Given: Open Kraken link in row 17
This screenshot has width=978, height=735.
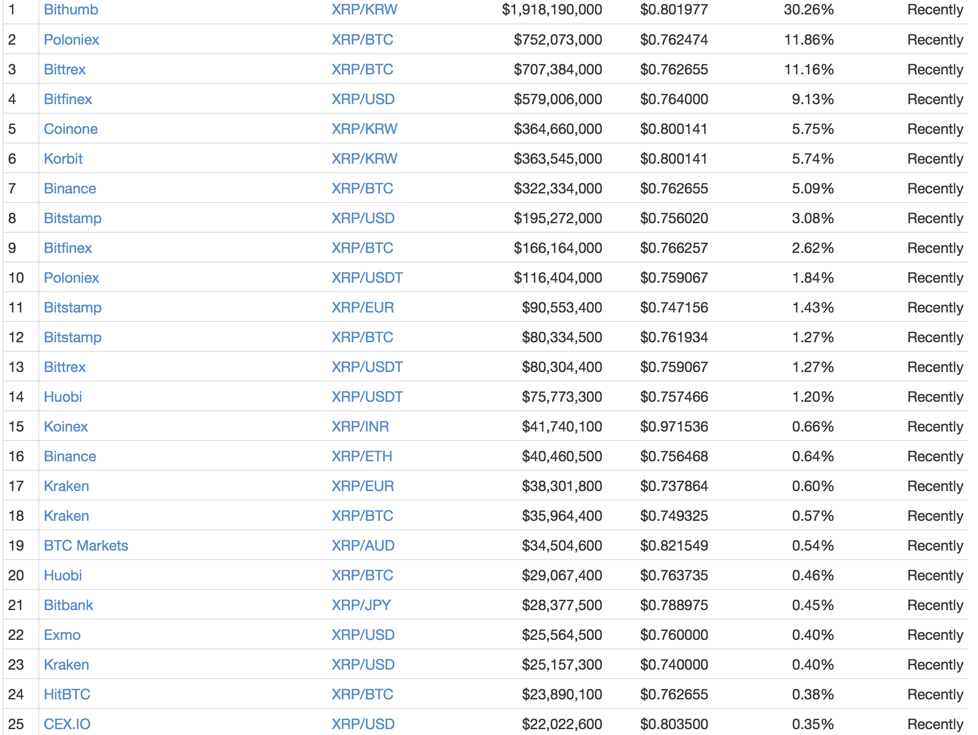Looking at the screenshot, I should click(66, 486).
